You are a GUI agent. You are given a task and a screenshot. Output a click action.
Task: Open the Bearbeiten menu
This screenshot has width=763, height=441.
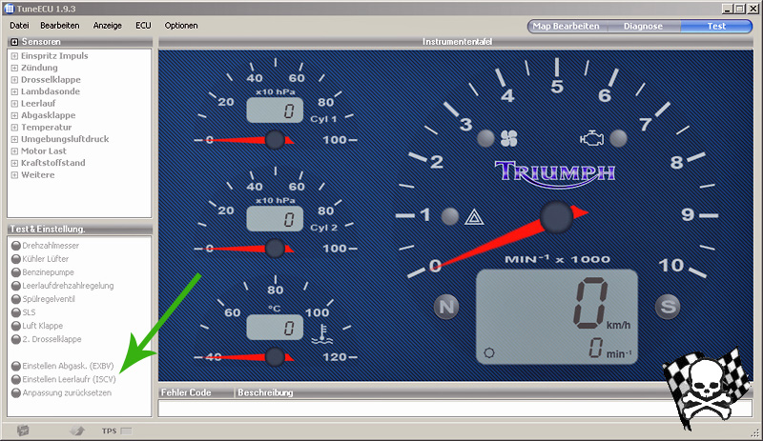pos(59,26)
